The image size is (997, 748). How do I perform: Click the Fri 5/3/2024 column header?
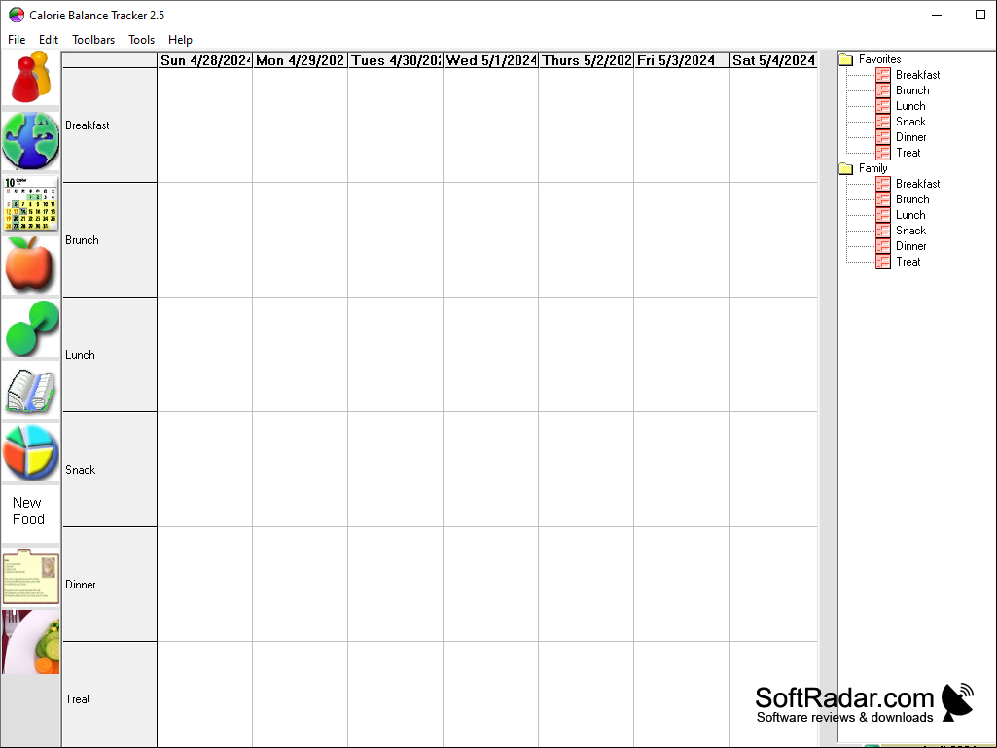pos(682,60)
